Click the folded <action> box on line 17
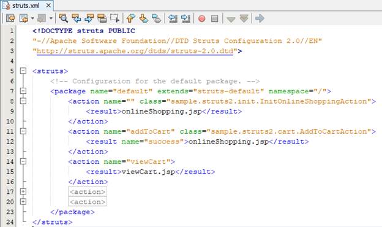Screen dimensions: 382x227 (88, 192)
